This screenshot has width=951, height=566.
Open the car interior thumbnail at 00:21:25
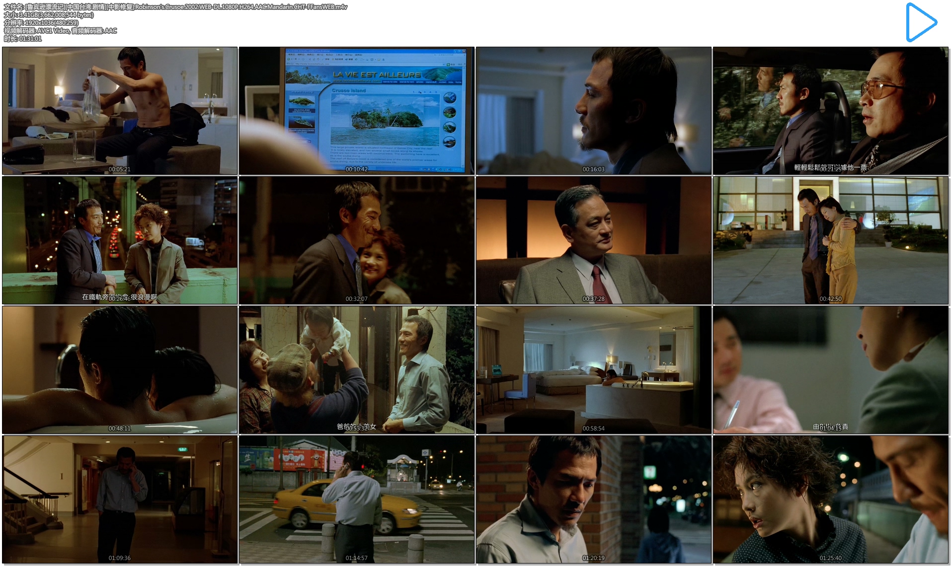(x=831, y=111)
